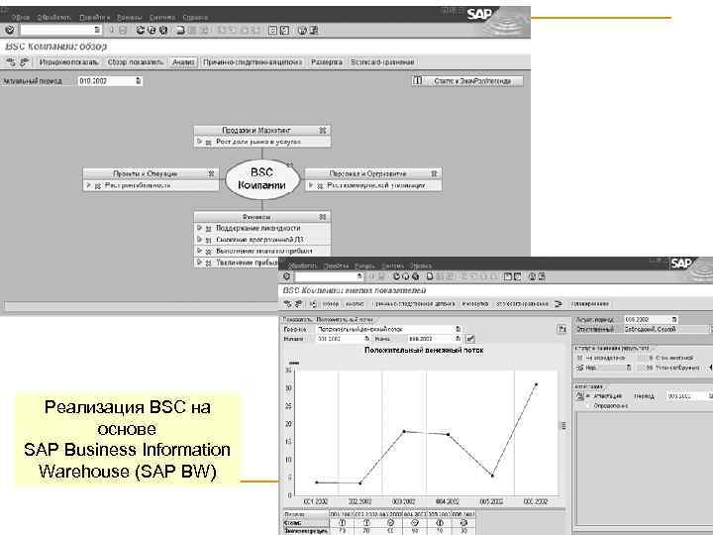
Task: Click the Развертка button in the overview window
Action: (326, 61)
